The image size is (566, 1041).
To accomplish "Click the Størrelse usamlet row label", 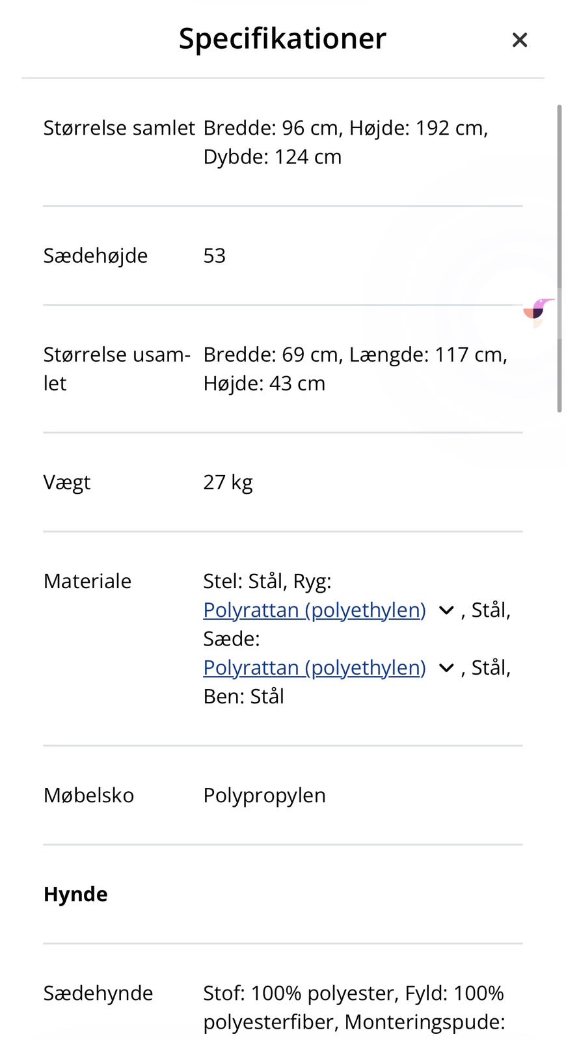I will click(117, 368).
